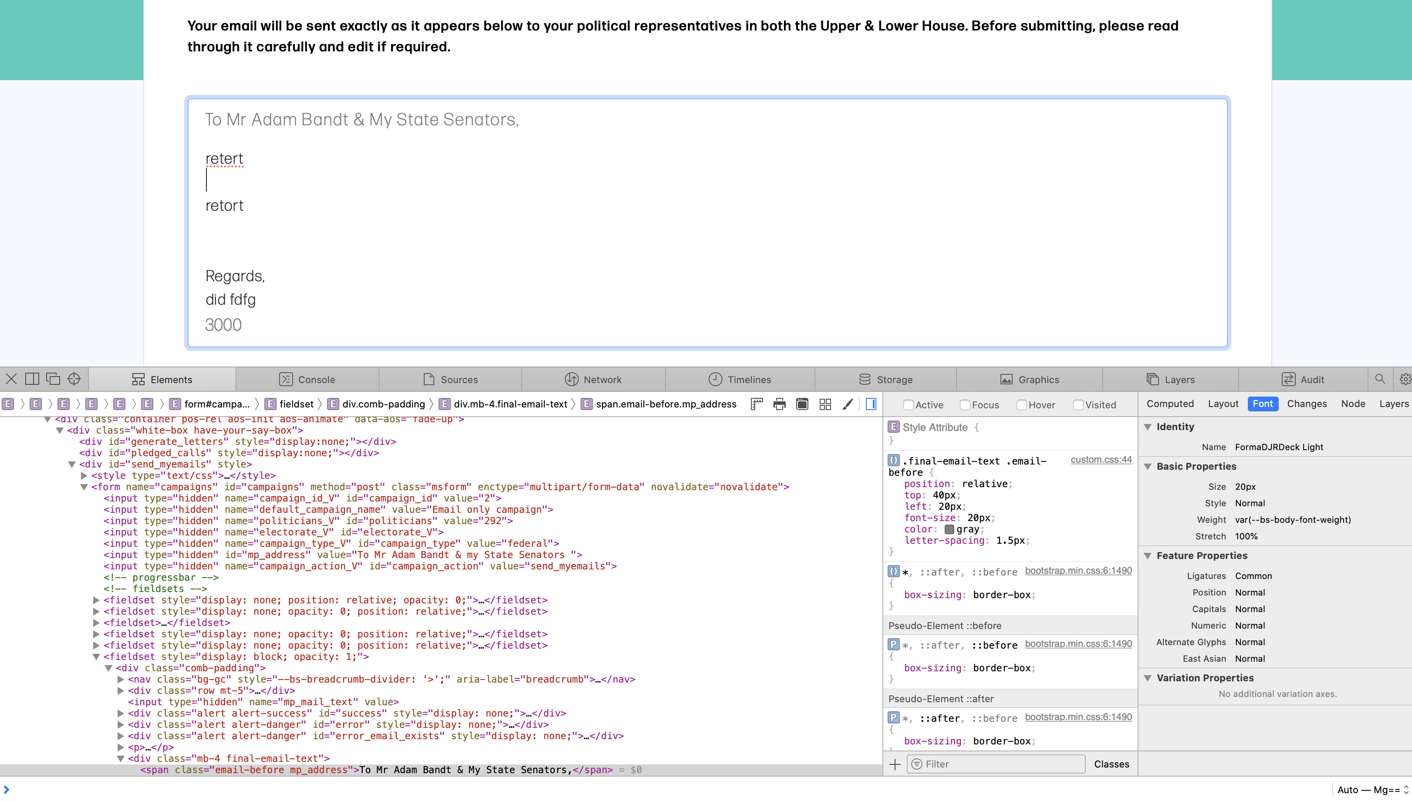Screen dimensions: 1412x801
Task: Check the Active pseudo-class checkbox
Action: click(909, 405)
